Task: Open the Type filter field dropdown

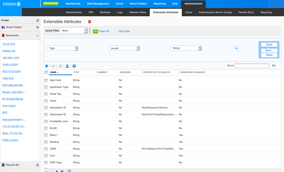Action: (x=62, y=48)
